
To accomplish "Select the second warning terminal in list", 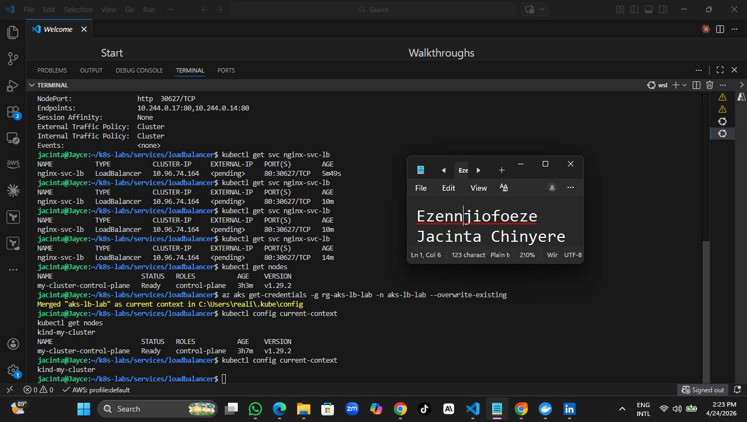I will [722, 109].
